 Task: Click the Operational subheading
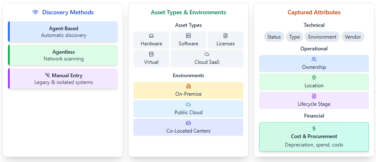(314, 48)
